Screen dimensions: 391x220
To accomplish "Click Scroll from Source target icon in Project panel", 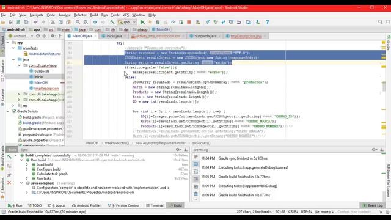I will [38, 36].
